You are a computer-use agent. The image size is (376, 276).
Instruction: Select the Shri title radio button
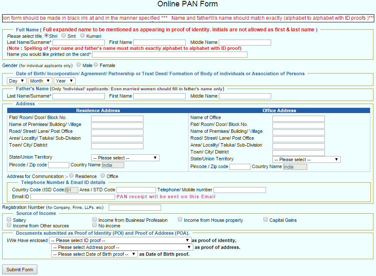[46, 36]
